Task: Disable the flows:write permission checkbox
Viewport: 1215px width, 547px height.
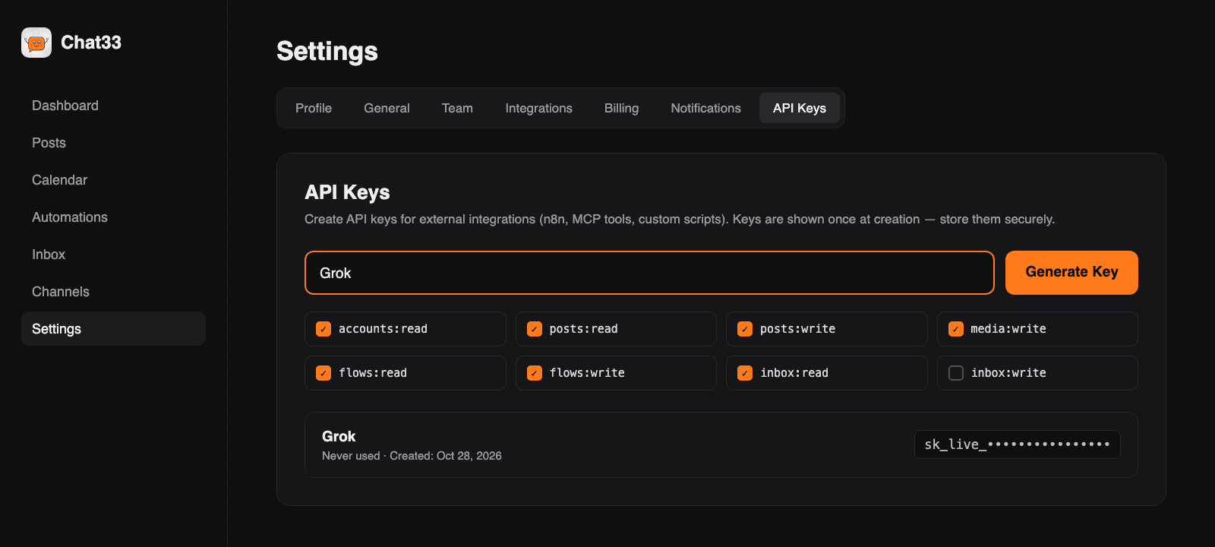Action: [x=535, y=373]
